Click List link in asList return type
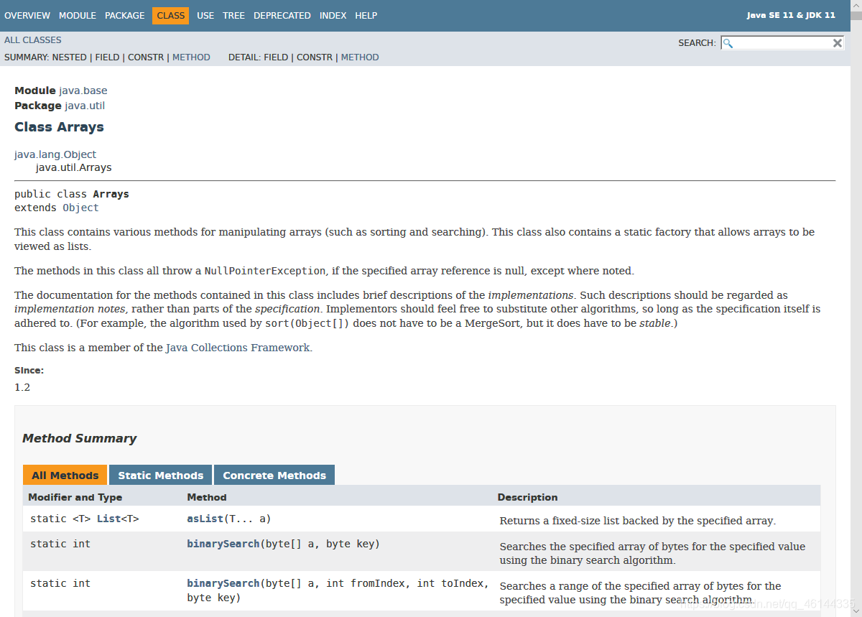This screenshot has height=617, width=862. tap(108, 519)
